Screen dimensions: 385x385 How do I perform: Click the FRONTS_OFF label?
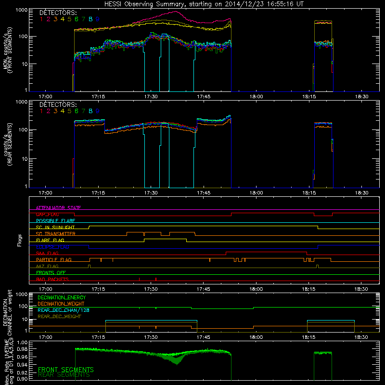[x=51, y=272]
